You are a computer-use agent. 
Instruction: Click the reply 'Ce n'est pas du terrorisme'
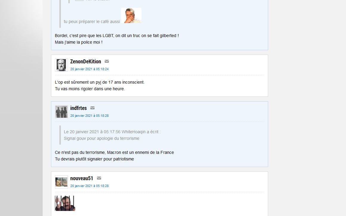[x=114, y=152]
